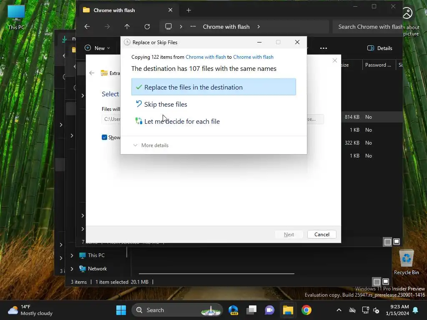
Task: Switch front Explorer to large thumbnails view
Action: [x=397, y=242]
